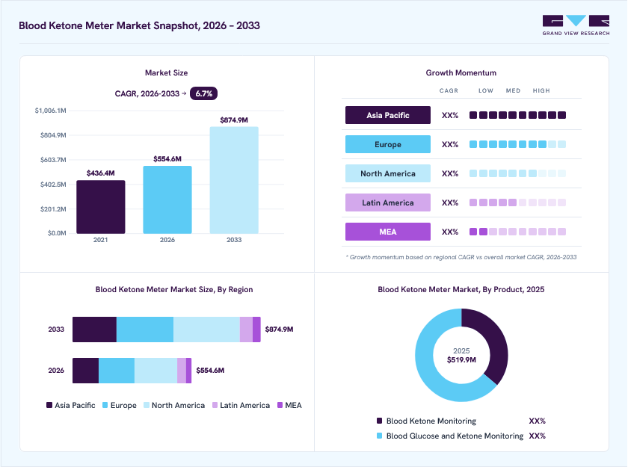The width and height of the screenshot is (628, 467).
Task: Click Europe legend swatch
Action: (105, 405)
